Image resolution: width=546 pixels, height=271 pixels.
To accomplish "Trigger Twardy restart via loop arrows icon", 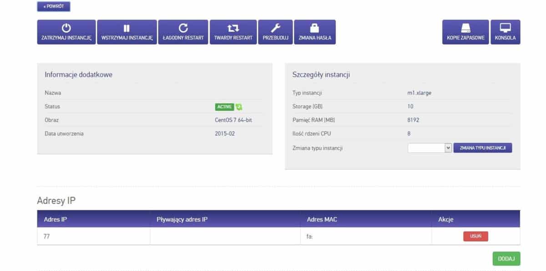I will click(233, 28).
